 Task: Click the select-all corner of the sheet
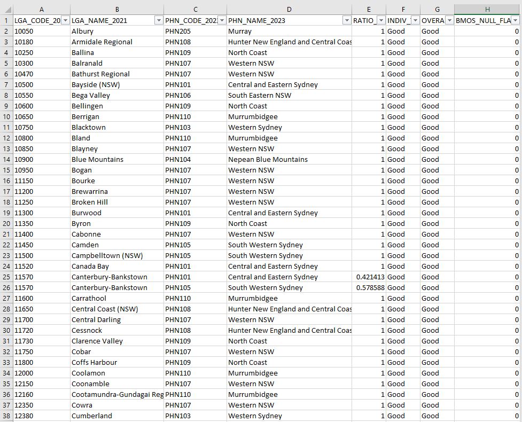6,9
